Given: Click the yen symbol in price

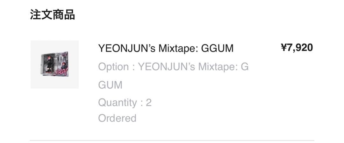Looking at the screenshot, I should click(x=284, y=48).
